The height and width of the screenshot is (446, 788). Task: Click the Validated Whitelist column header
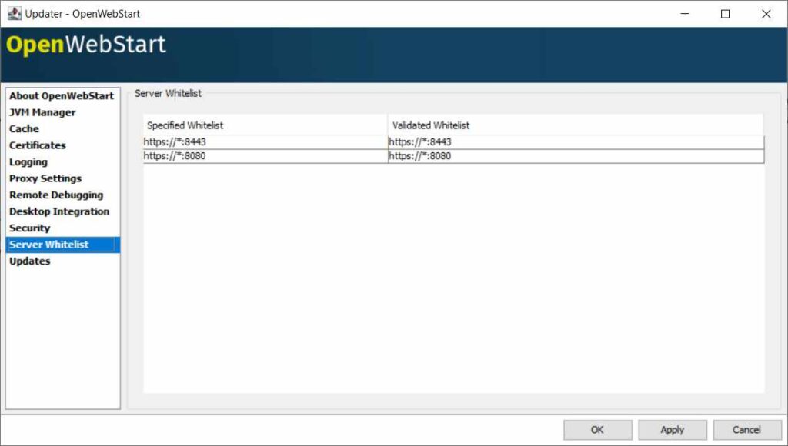click(576, 125)
